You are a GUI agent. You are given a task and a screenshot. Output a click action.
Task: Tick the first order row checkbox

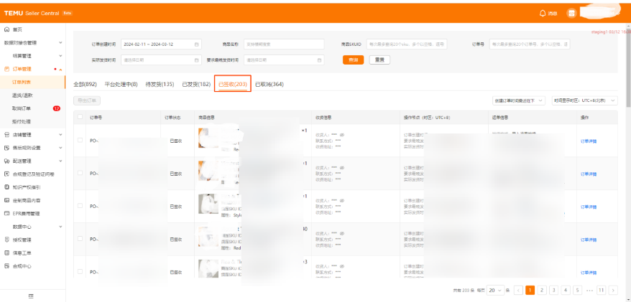(x=80, y=140)
